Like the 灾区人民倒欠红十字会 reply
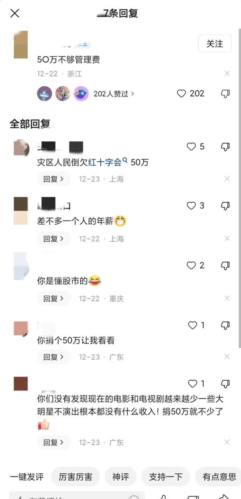 coord(196,147)
